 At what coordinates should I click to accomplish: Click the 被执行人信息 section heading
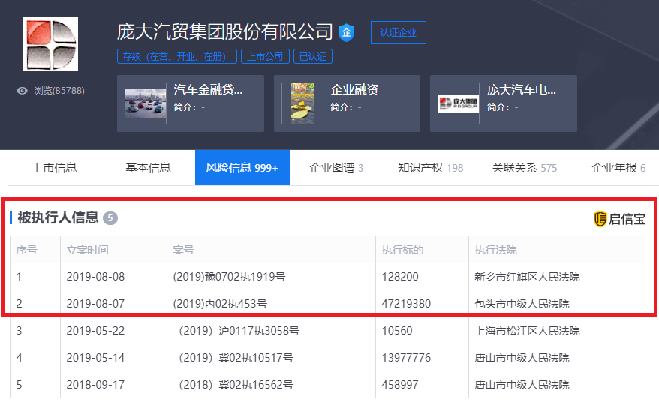(x=58, y=217)
